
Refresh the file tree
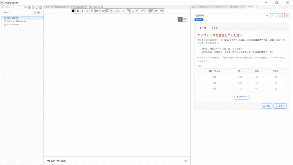(37, 7)
